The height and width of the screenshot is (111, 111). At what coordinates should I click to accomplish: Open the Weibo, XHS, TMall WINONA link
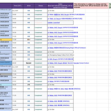coord(64,89)
